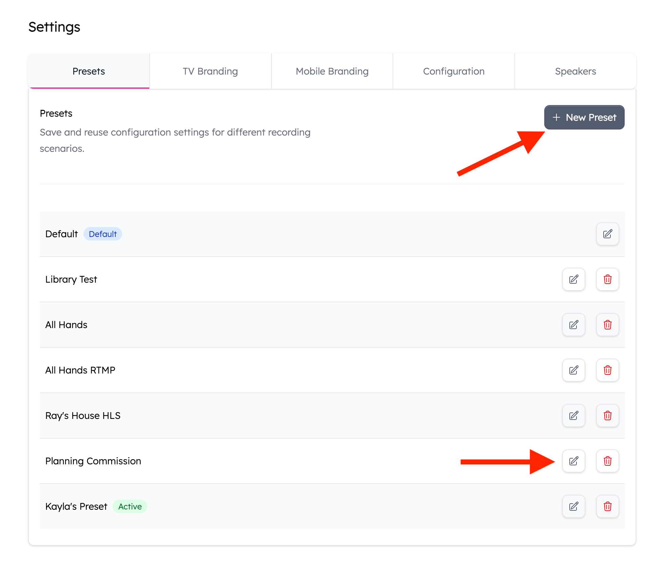Delete the Planning Commission preset
Screen dimensions: 663x566
607,461
